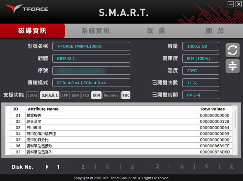Click the ID column header

click(18, 109)
